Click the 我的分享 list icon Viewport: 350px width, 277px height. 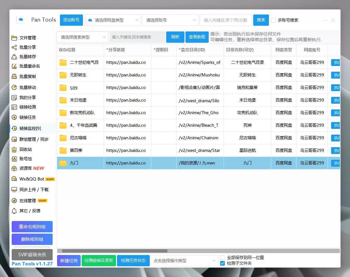point(14,98)
